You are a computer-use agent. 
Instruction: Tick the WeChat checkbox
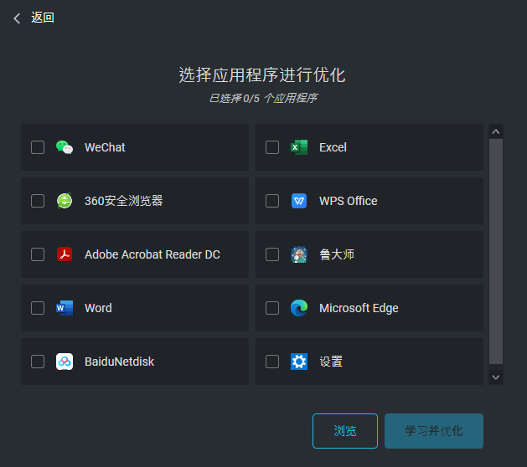[38, 147]
